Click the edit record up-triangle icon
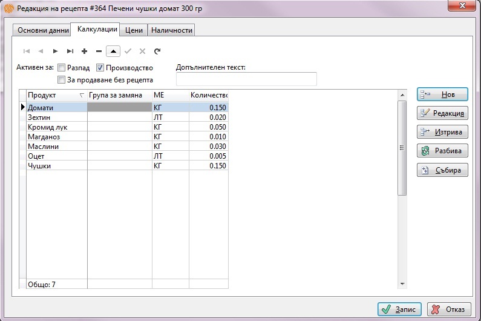Viewport: 481px width, 321px height. coord(113,51)
